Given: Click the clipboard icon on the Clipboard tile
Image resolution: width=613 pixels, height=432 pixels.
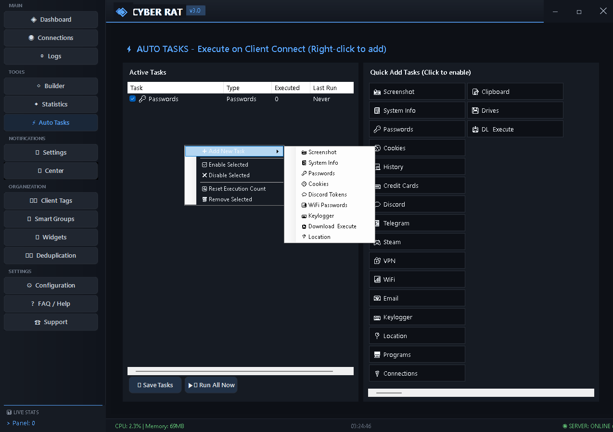Looking at the screenshot, I should pyautogui.click(x=475, y=92).
